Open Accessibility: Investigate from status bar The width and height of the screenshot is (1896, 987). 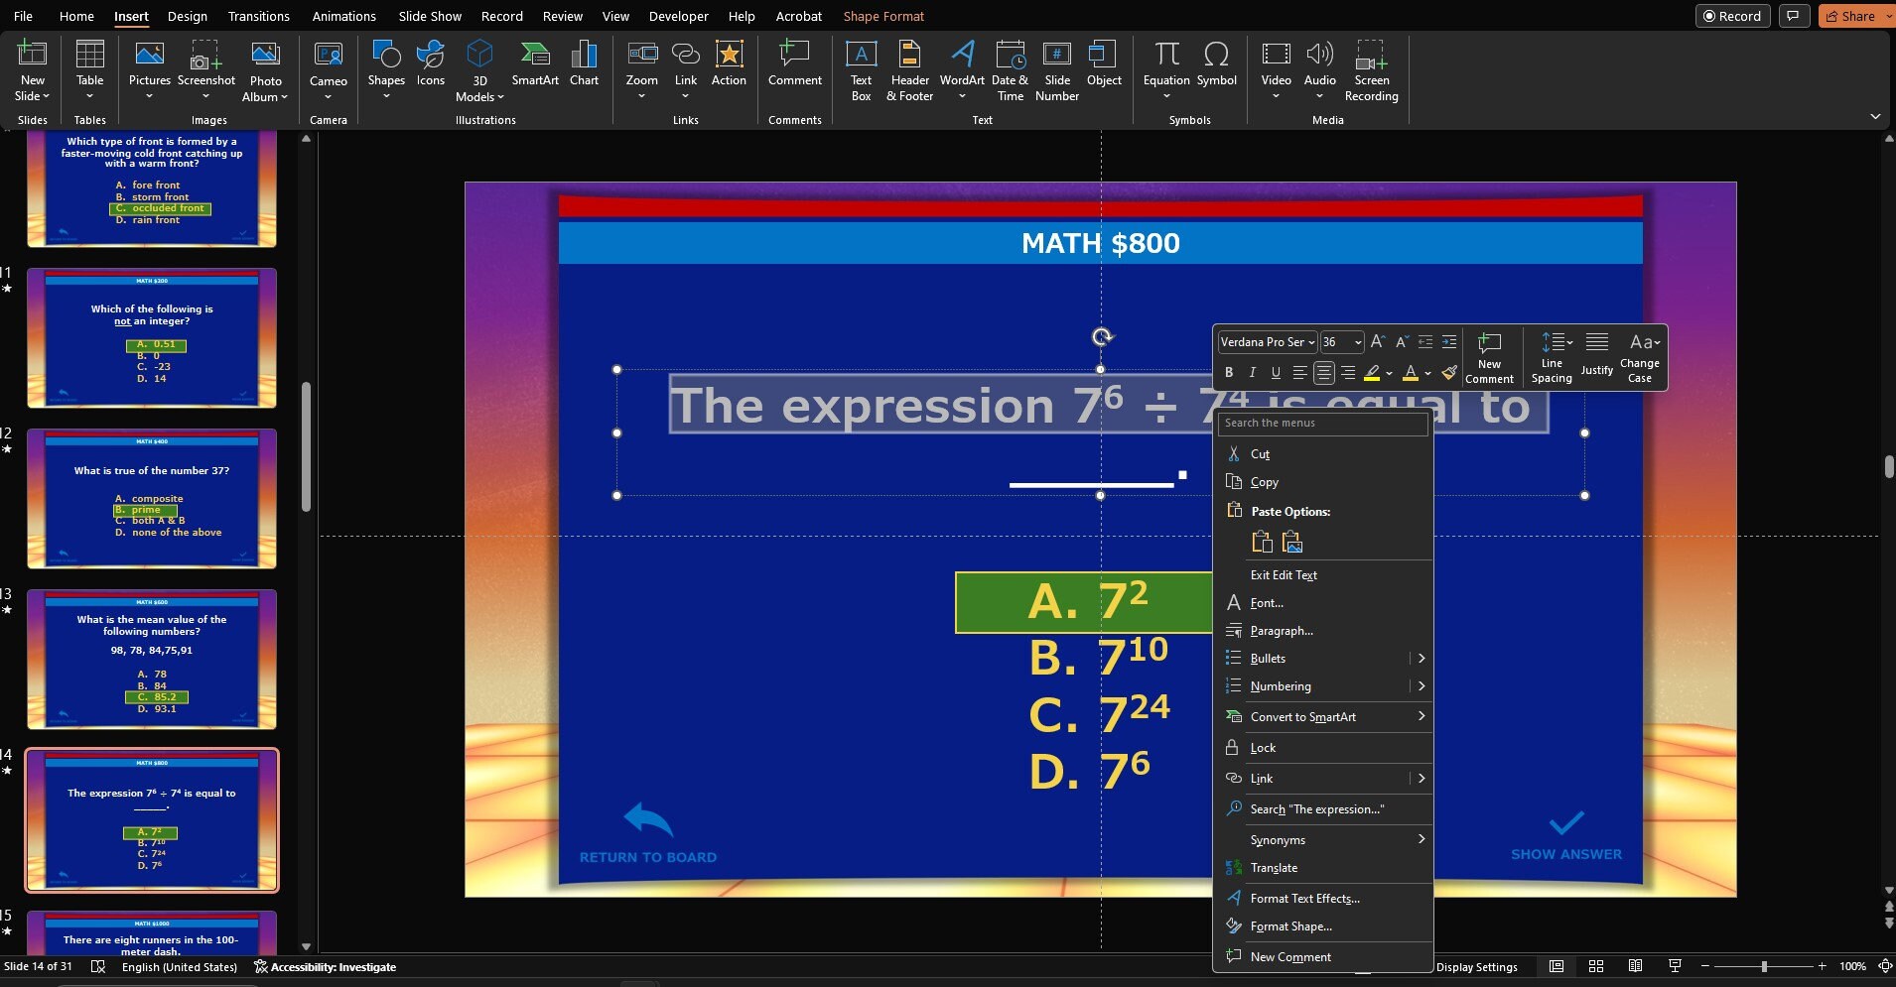click(333, 966)
